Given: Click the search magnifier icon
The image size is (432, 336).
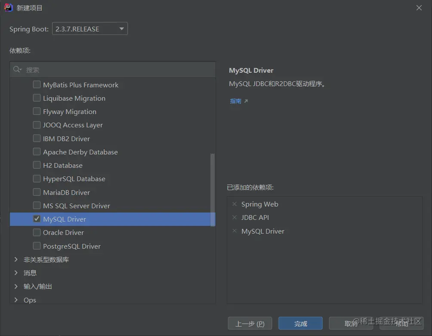Looking at the screenshot, I should click(x=17, y=69).
